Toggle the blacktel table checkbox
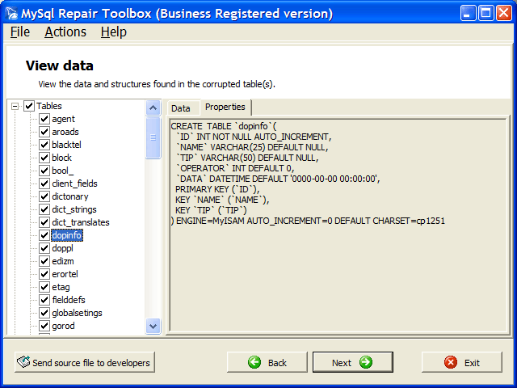The width and height of the screenshot is (517, 388). click(x=44, y=145)
